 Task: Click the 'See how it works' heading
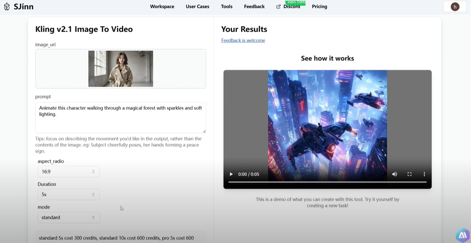328,58
